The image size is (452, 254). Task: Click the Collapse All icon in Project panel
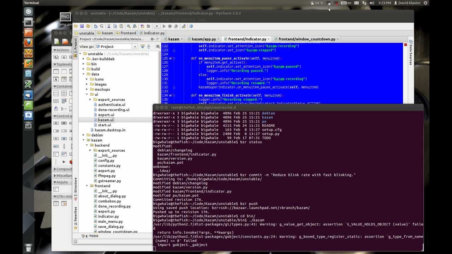[x=148, y=47]
